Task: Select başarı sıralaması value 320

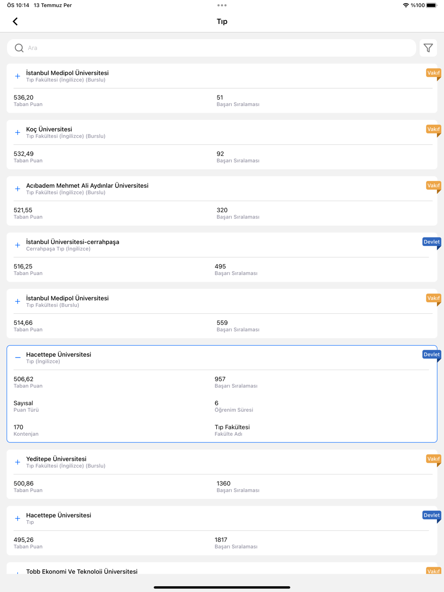Action: coord(222,210)
